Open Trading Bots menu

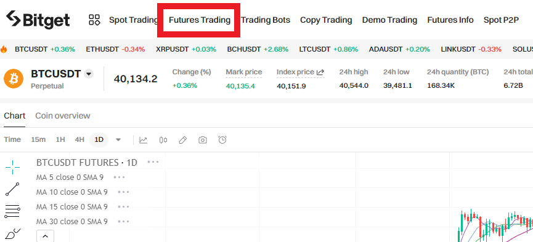[x=266, y=20]
